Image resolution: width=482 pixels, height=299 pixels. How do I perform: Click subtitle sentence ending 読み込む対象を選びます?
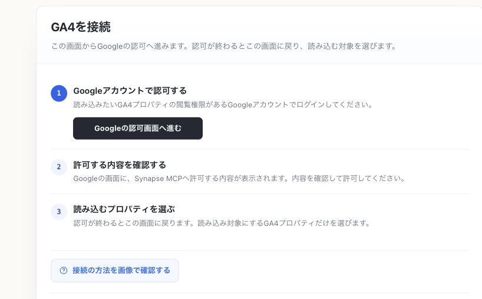coord(294,46)
